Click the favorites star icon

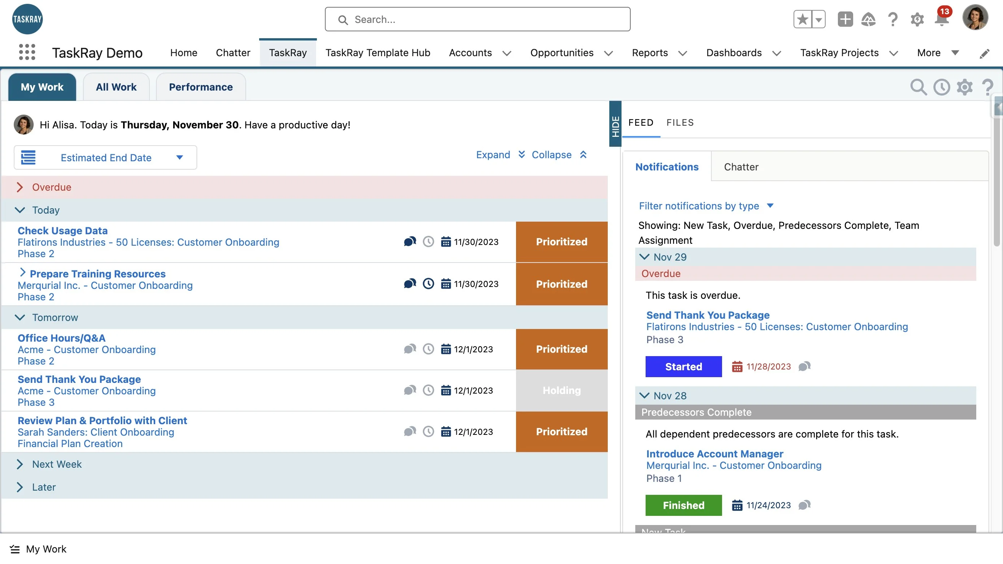click(x=802, y=19)
